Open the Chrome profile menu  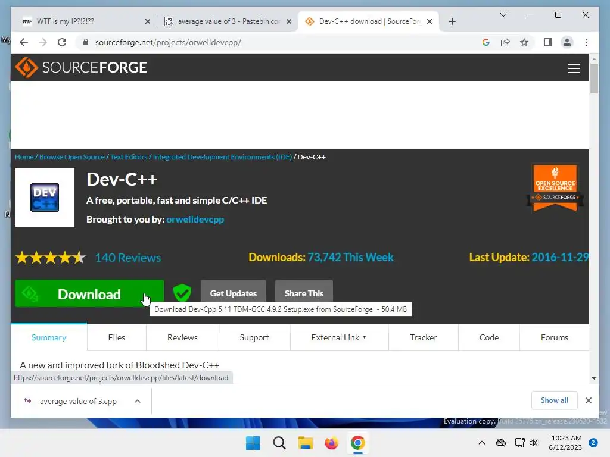pos(567,42)
